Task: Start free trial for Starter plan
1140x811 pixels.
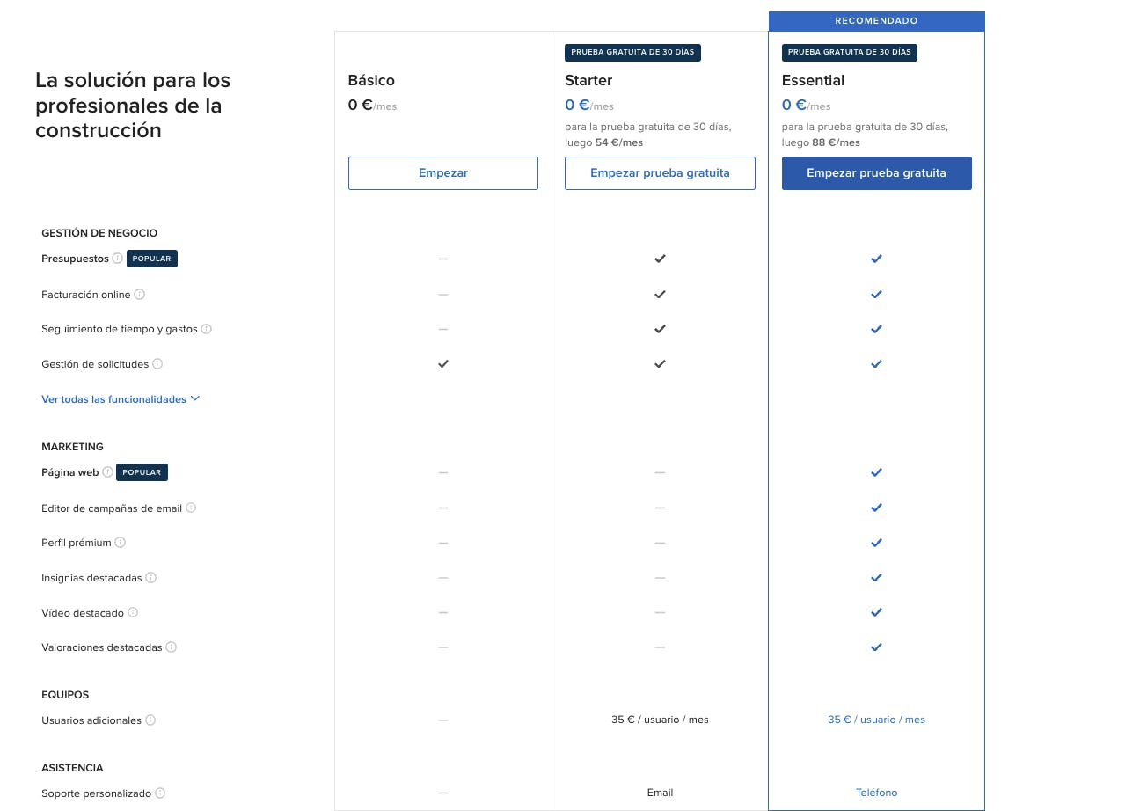Action: [x=660, y=173]
